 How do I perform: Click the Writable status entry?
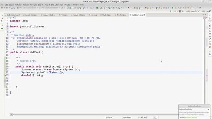pos(109,117)
